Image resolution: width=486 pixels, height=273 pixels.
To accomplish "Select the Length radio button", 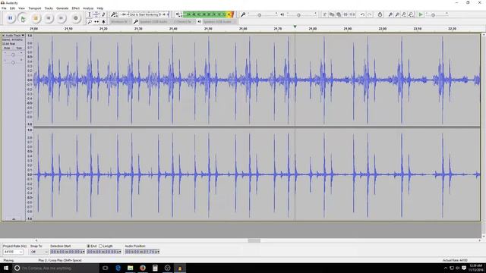I will 100,246.
